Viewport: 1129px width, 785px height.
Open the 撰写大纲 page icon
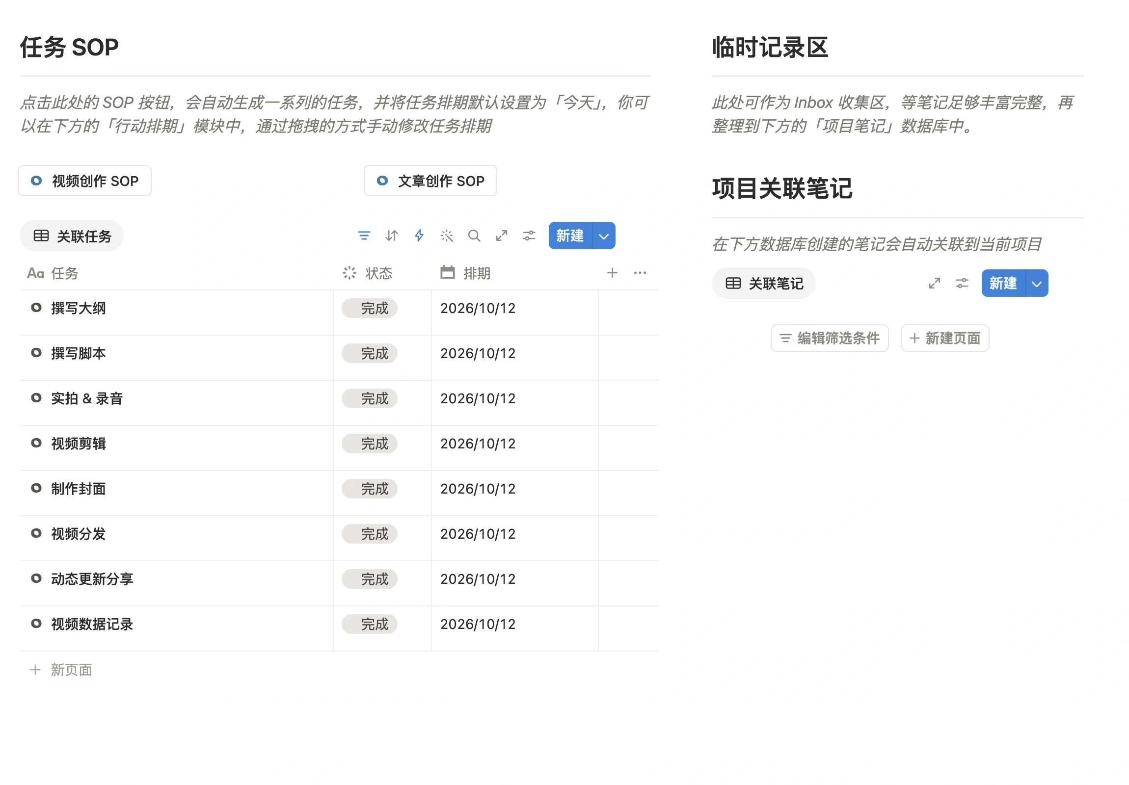click(36, 308)
